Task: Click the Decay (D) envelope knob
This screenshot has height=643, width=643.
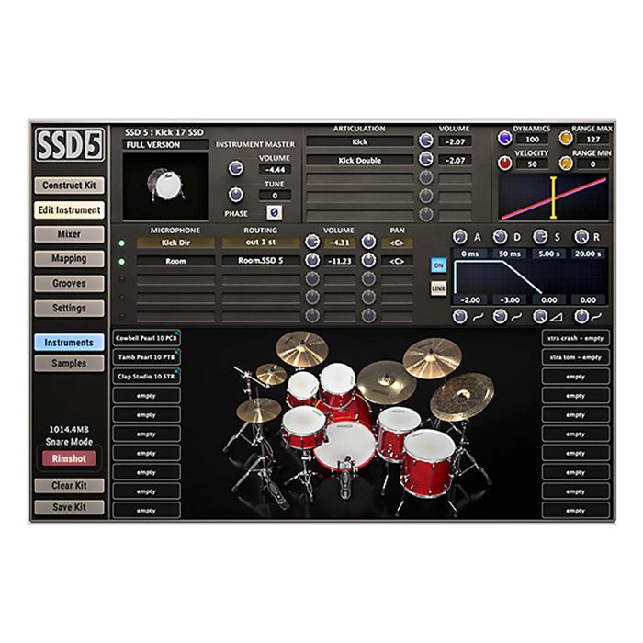Action: click(500, 237)
